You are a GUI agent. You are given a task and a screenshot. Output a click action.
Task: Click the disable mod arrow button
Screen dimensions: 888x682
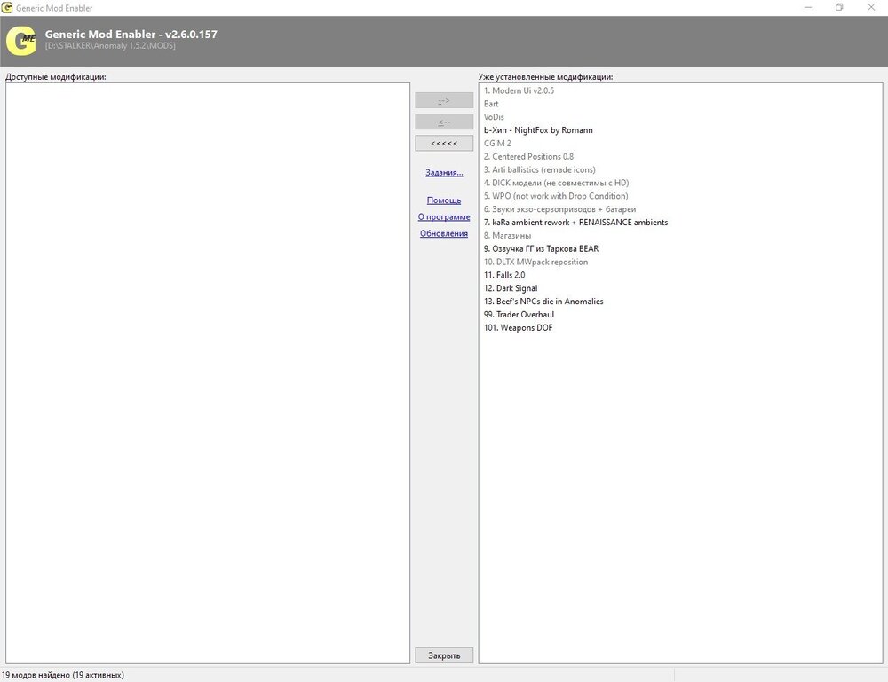click(x=444, y=122)
